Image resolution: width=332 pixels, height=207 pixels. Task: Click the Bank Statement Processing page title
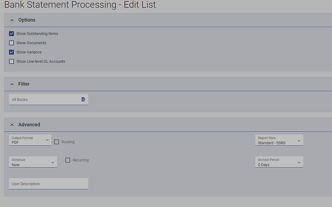click(x=80, y=5)
